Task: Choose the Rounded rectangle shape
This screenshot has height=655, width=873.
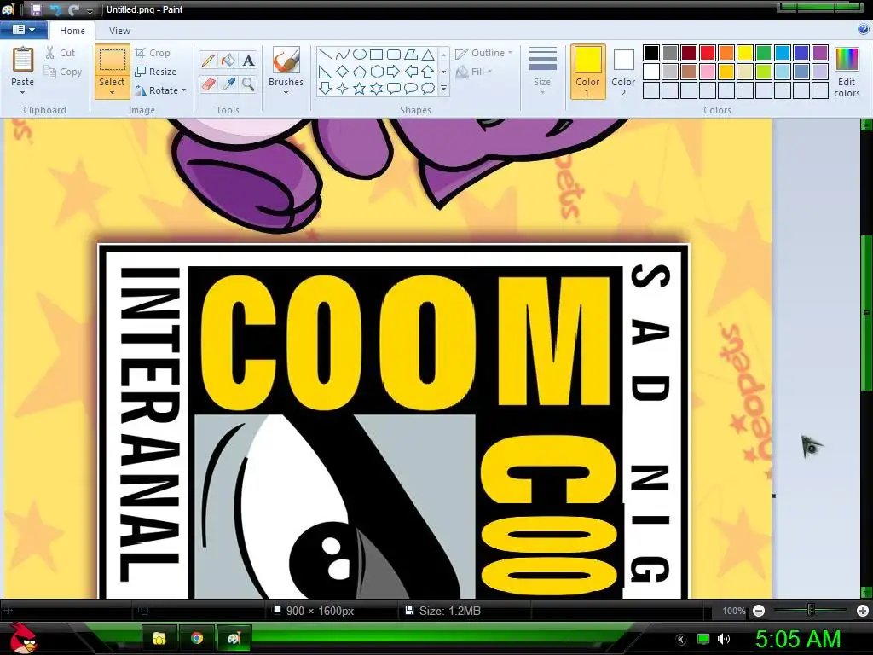Action: (394, 55)
